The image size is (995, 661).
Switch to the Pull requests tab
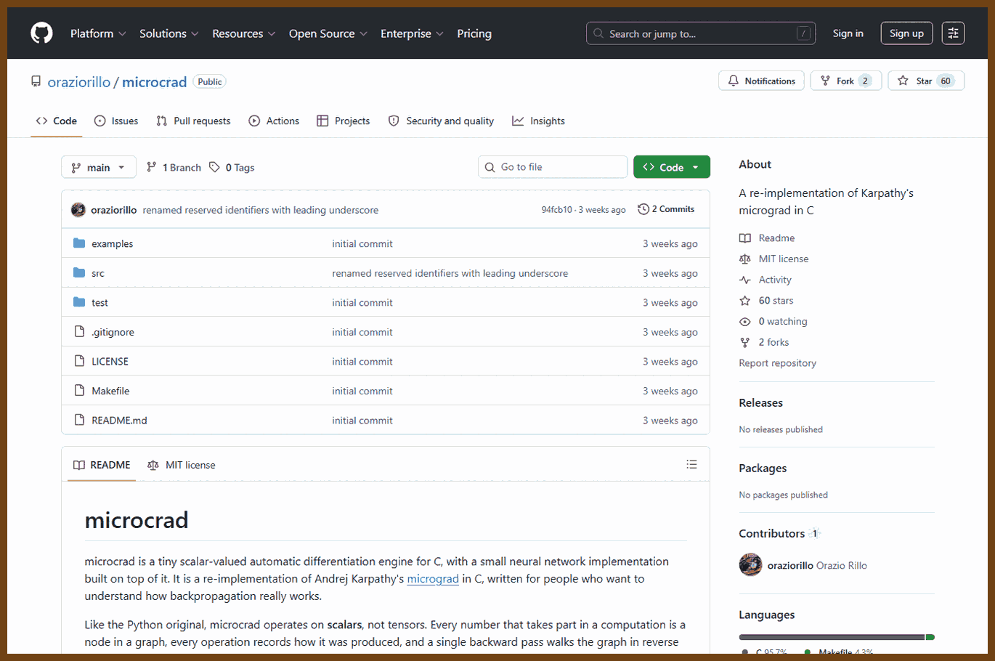193,121
